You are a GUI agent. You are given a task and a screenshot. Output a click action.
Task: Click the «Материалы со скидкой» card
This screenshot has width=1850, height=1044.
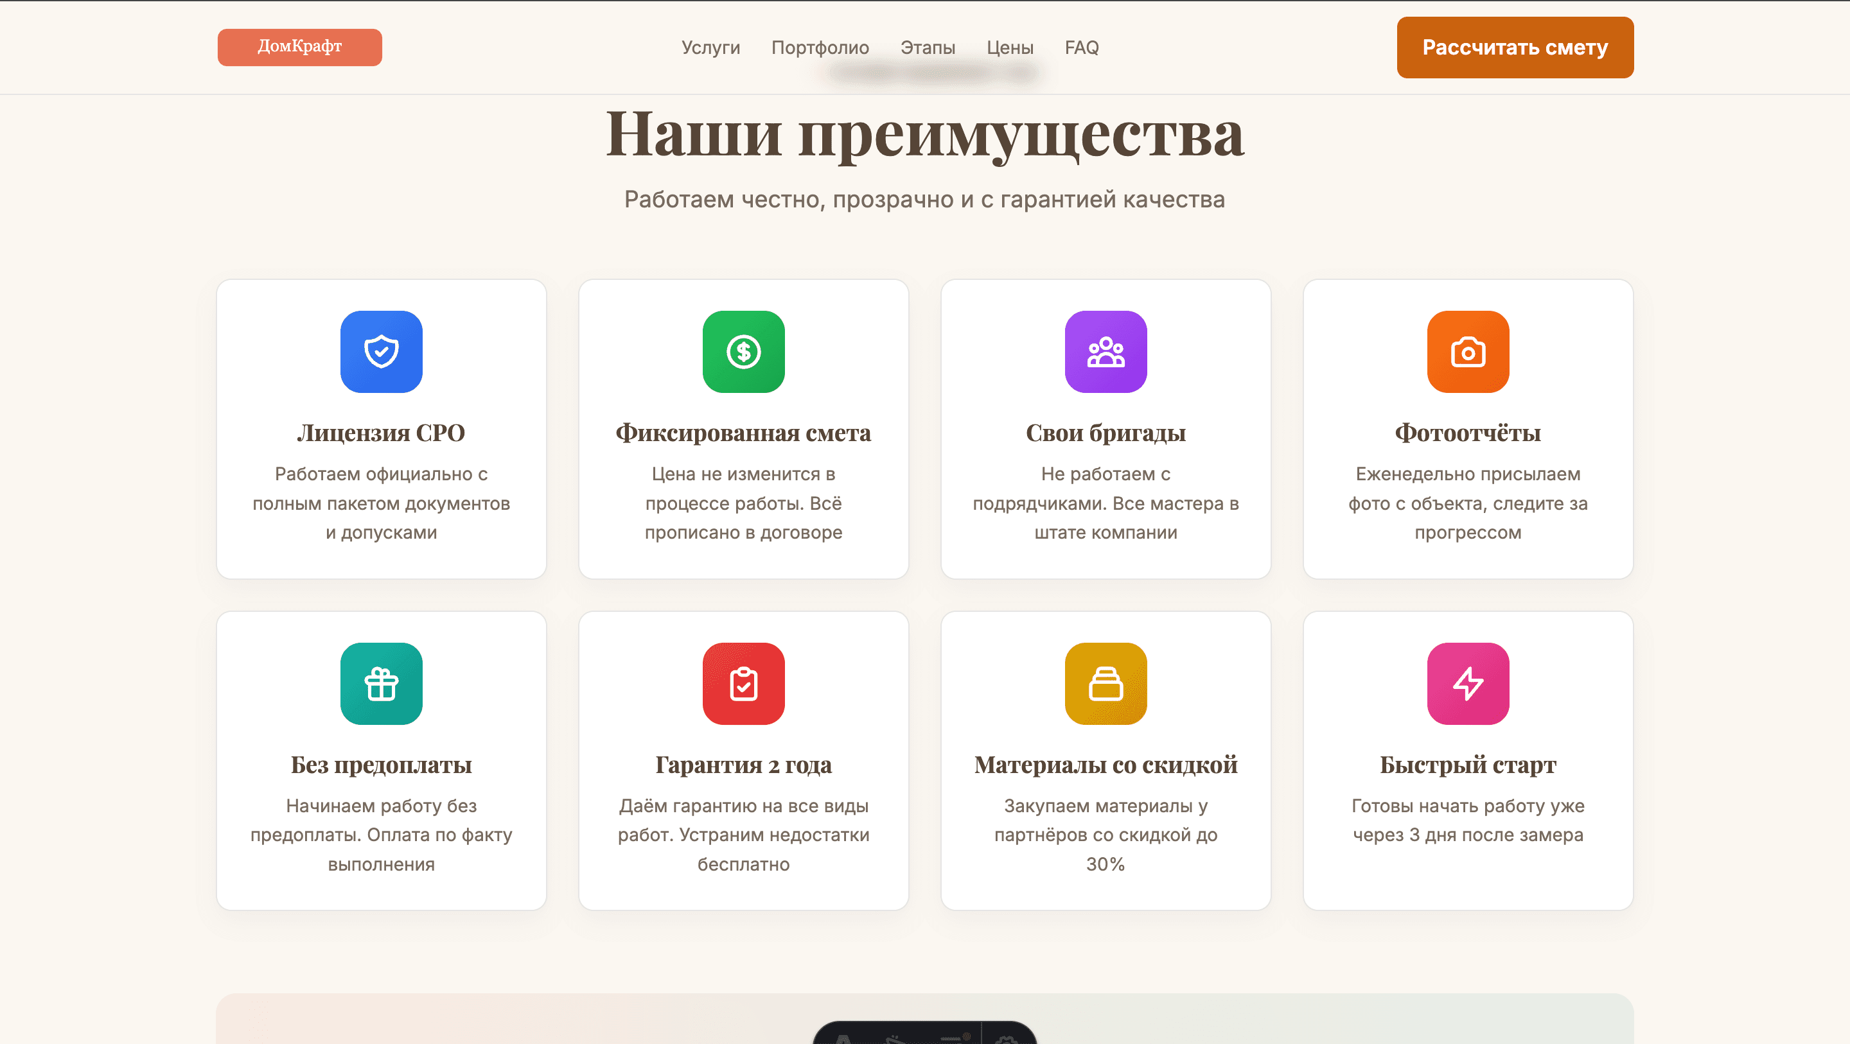click(1106, 761)
